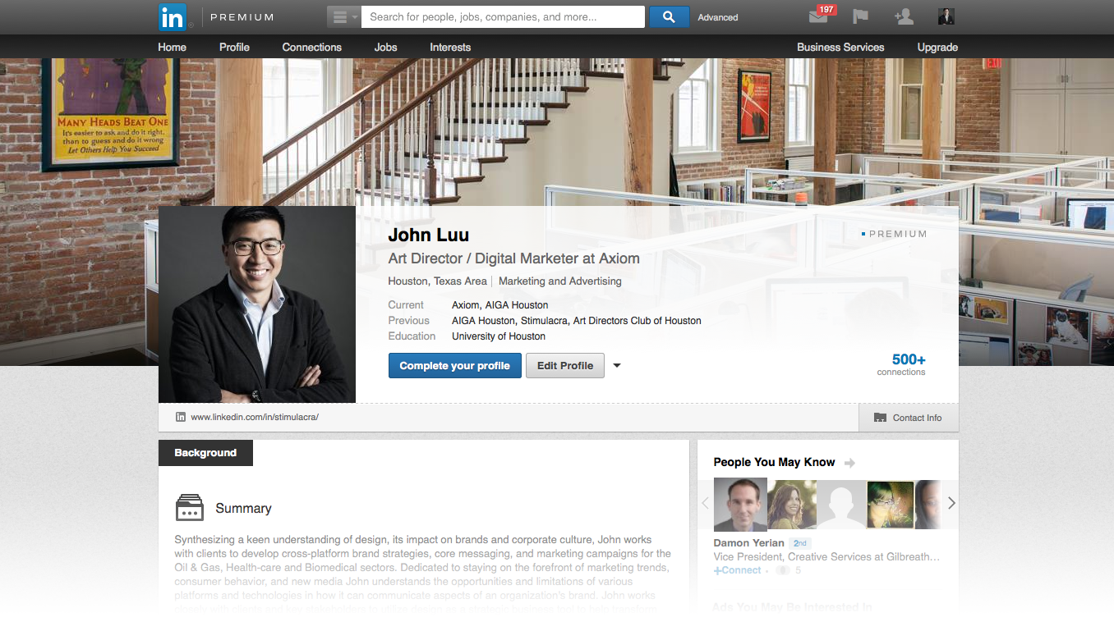This screenshot has height=631, width=1114.
Task: Open the messages inbox envelope icon
Action: tap(819, 17)
